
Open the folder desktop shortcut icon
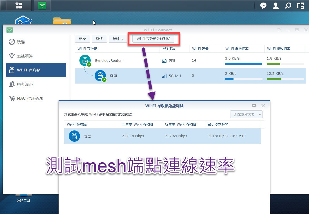click(x=62, y=21)
